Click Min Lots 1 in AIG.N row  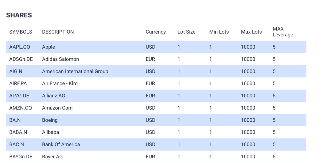(x=210, y=71)
